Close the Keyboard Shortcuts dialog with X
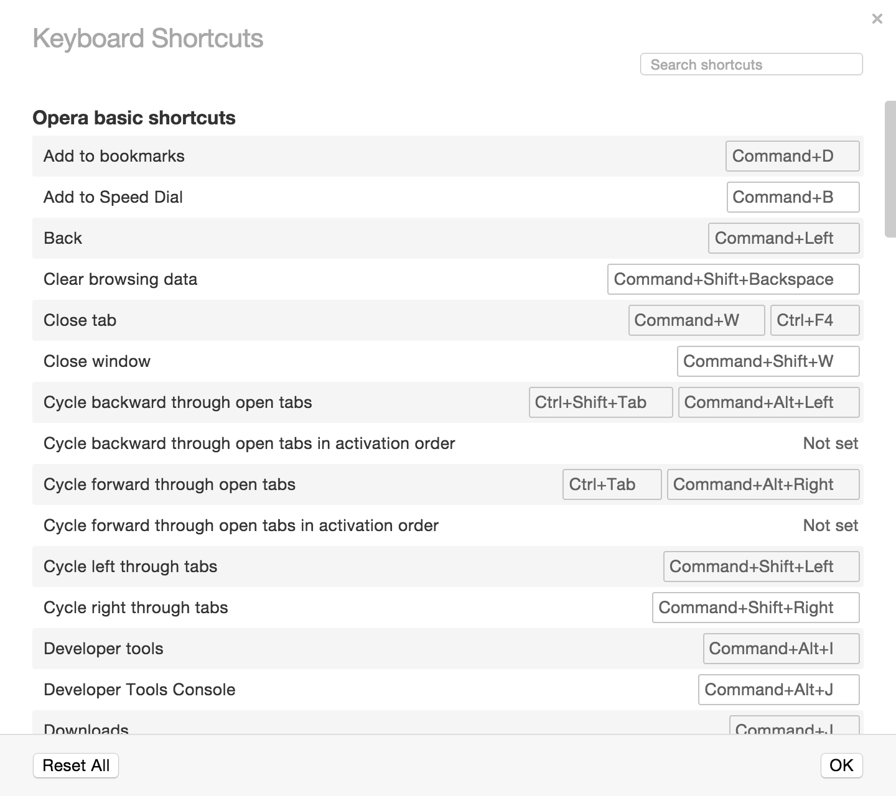 click(x=877, y=19)
